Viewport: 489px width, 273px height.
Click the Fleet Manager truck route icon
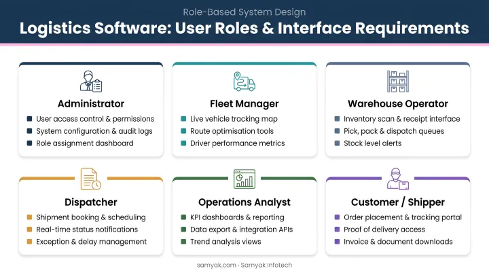pos(244,81)
